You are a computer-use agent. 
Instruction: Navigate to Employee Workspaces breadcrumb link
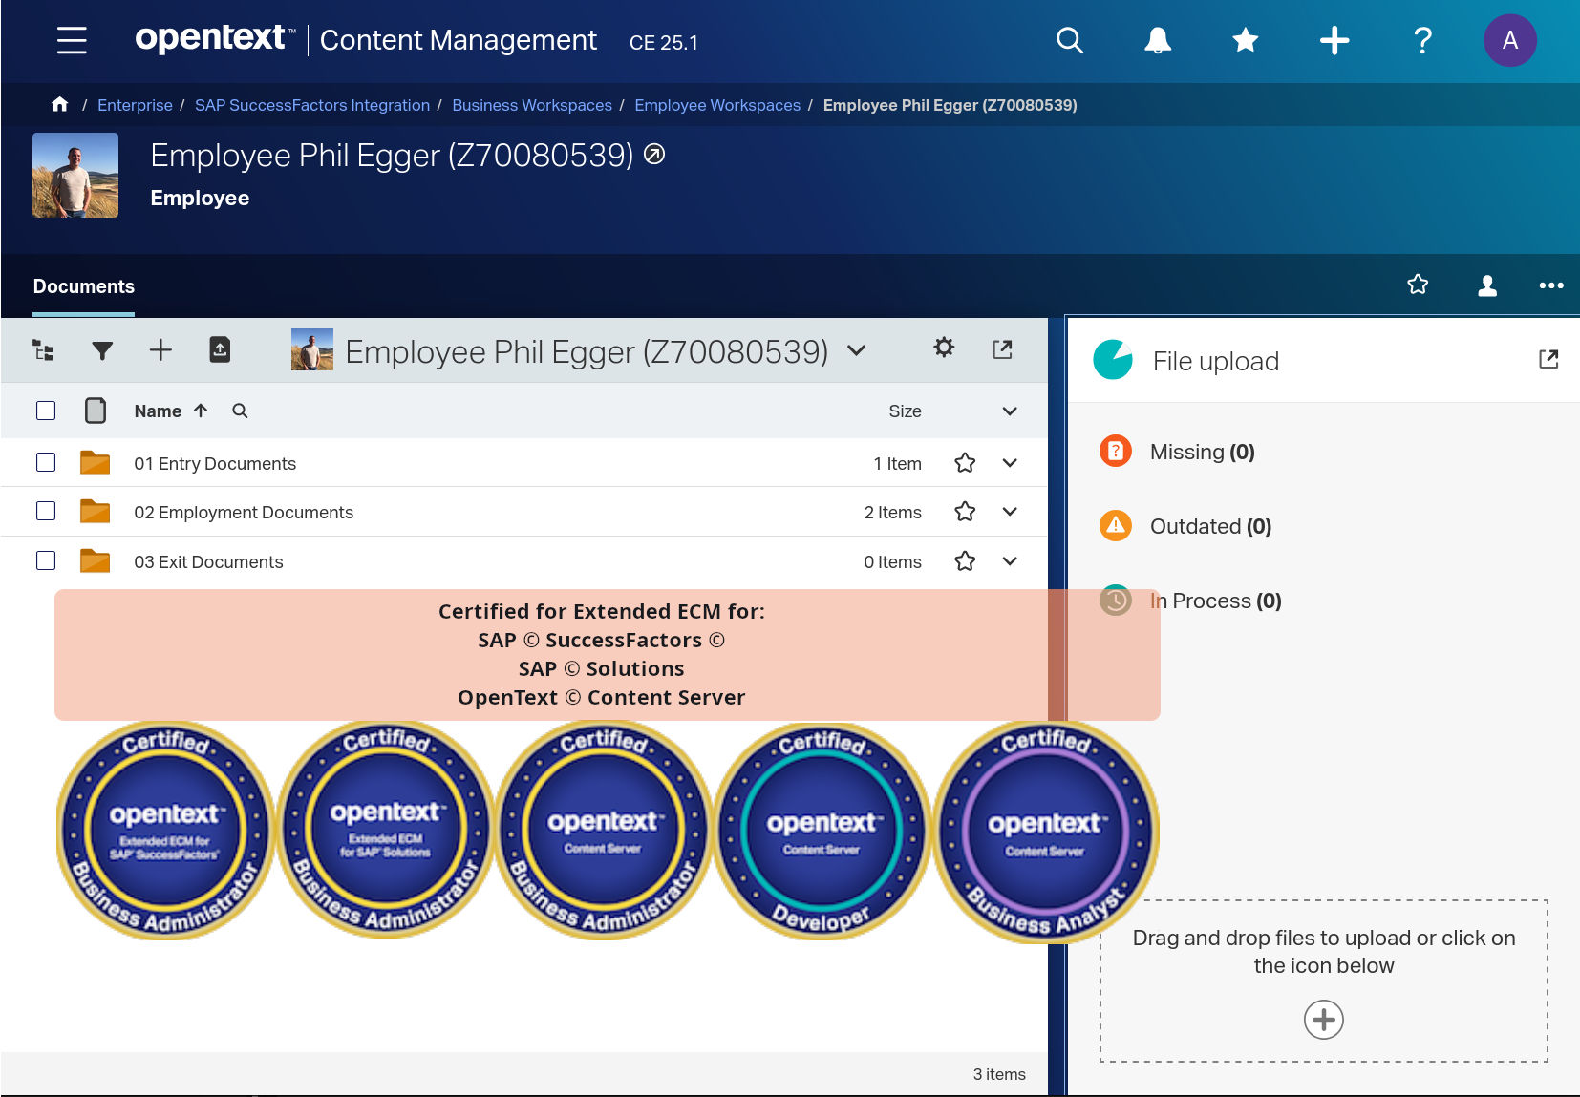pyautogui.click(x=717, y=105)
